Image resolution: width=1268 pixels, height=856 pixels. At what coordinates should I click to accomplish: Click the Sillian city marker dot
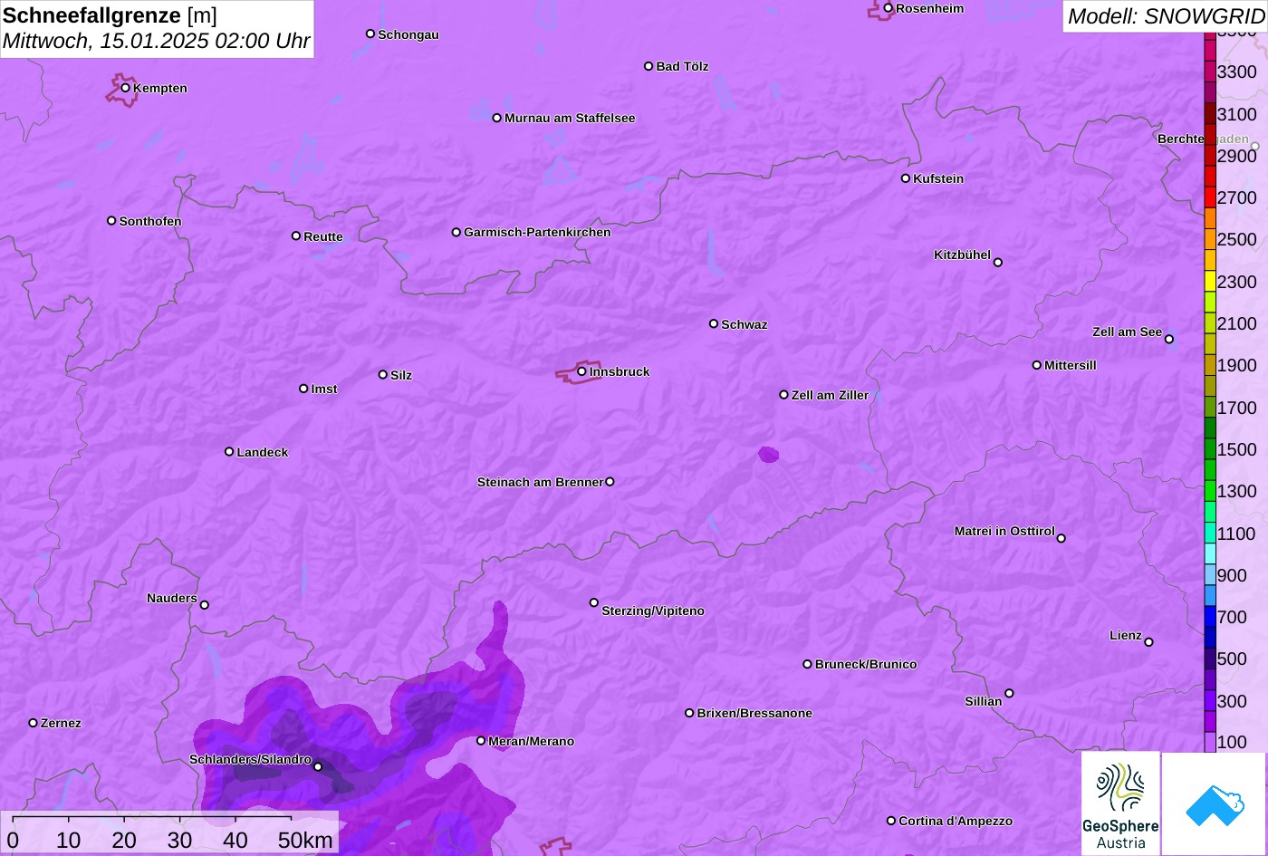coord(1009,694)
